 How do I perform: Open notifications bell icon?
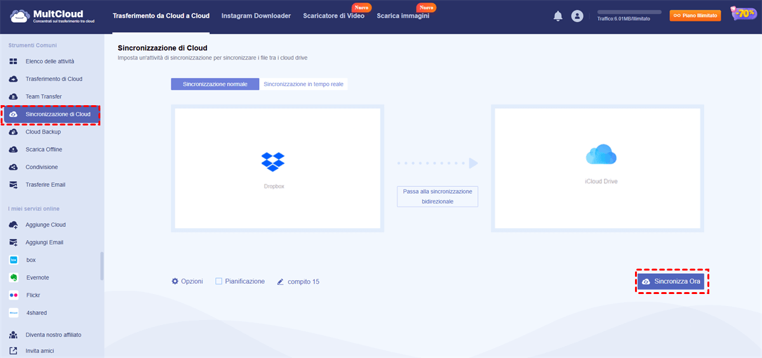(x=558, y=16)
